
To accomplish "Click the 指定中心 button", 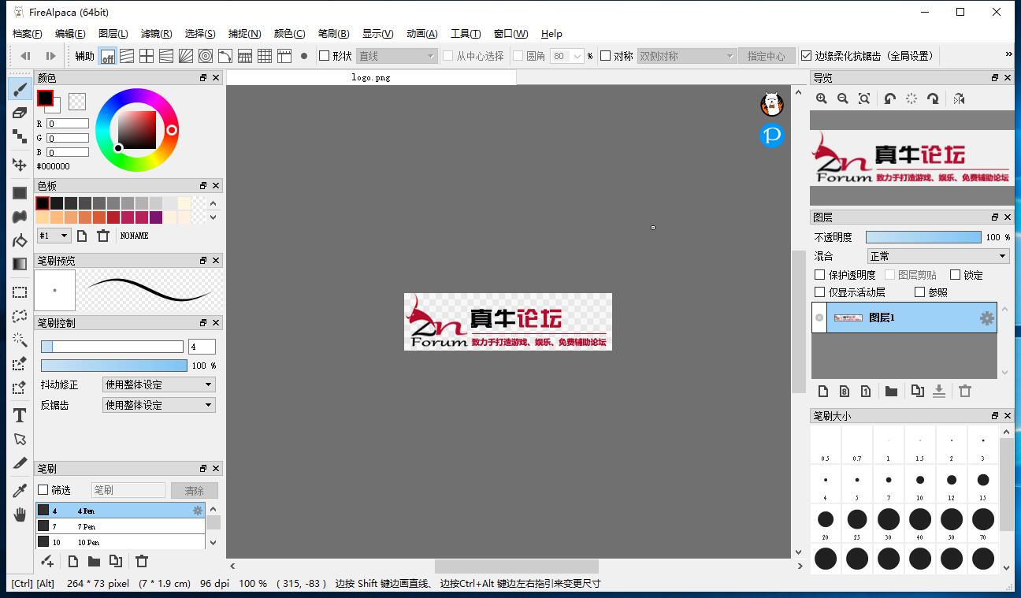I will tap(767, 56).
